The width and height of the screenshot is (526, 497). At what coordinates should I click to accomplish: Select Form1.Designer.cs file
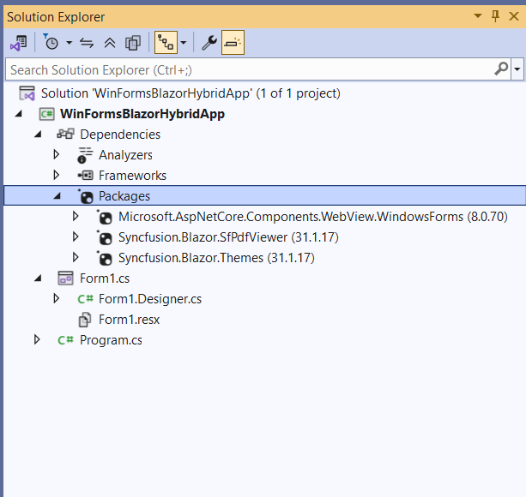pyautogui.click(x=150, y=299)
